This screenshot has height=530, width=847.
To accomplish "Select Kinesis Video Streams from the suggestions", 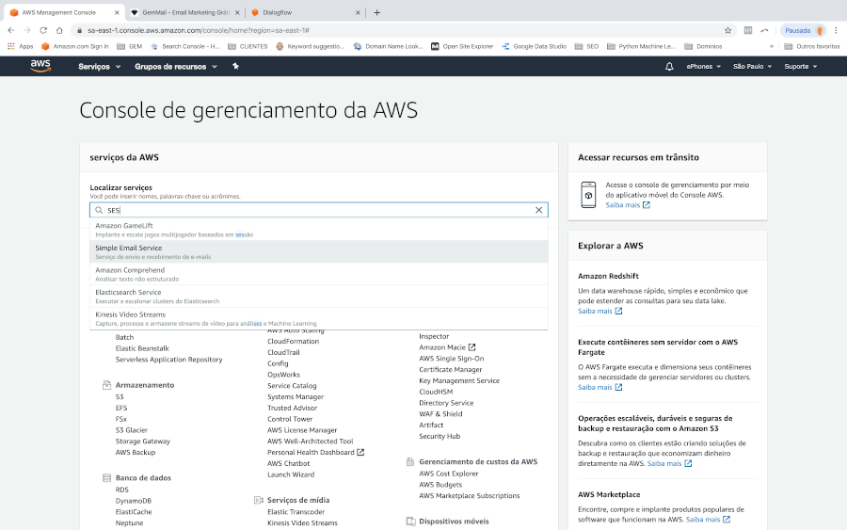I will [x=319, y=318].
